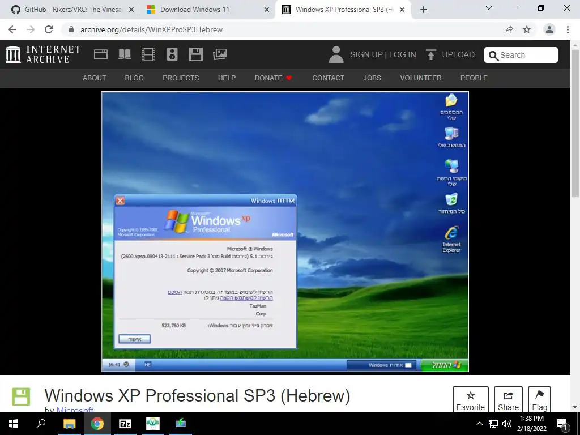Open the volume control in system tray
The image size is (580, 435).
[507, 424]
